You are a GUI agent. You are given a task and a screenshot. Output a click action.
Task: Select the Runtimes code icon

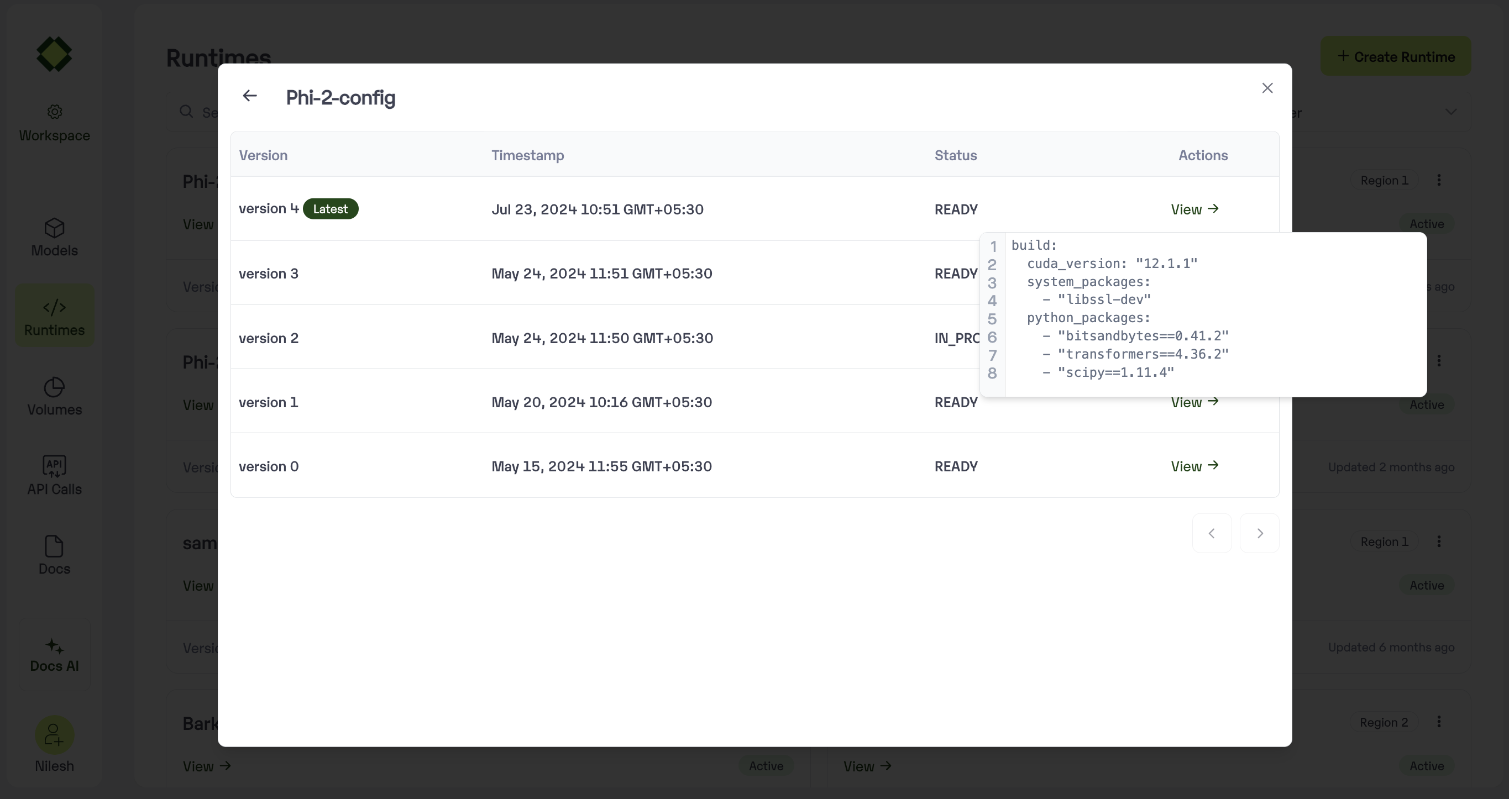(55, 307)
